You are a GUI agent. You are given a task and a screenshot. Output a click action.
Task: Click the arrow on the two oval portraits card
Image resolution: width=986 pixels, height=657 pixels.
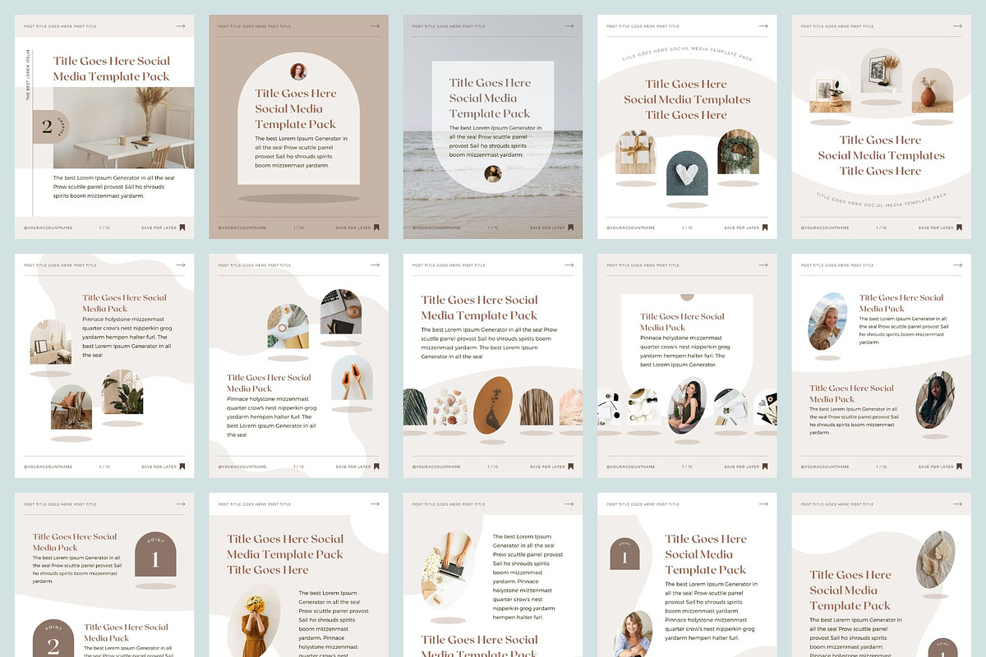click(957, 265)
